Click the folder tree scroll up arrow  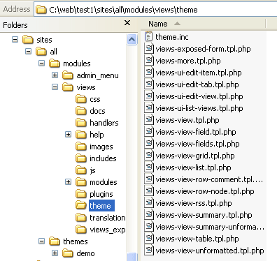pos(132,39)
